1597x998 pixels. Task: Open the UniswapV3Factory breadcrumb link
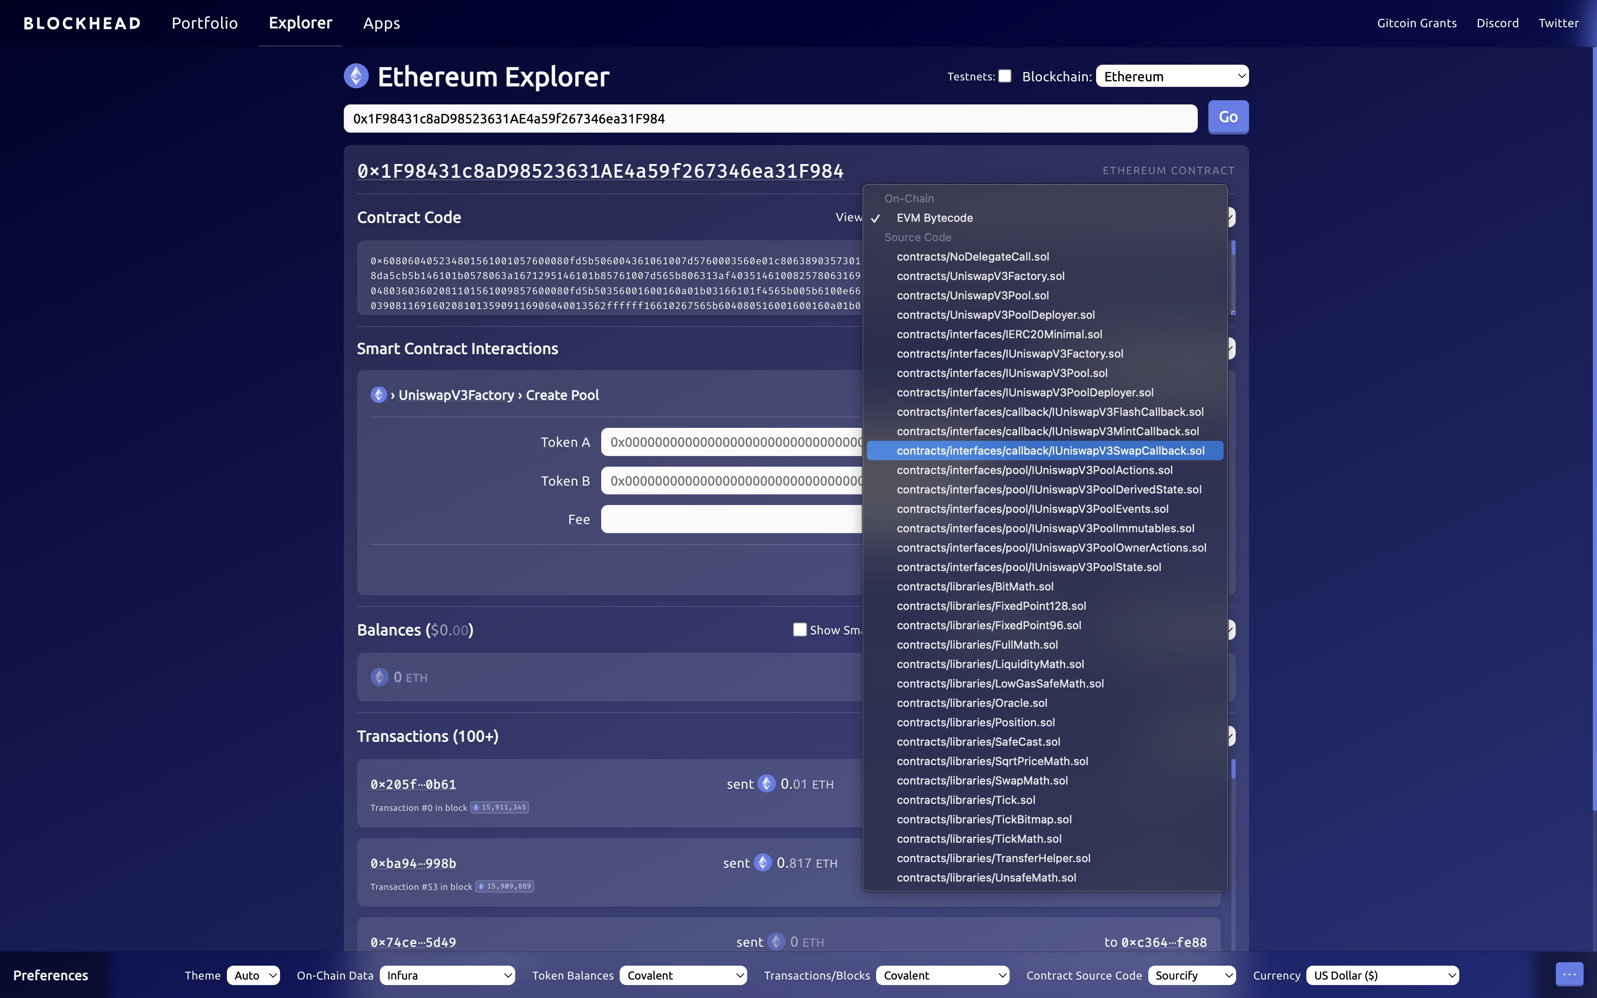(456, 395)
